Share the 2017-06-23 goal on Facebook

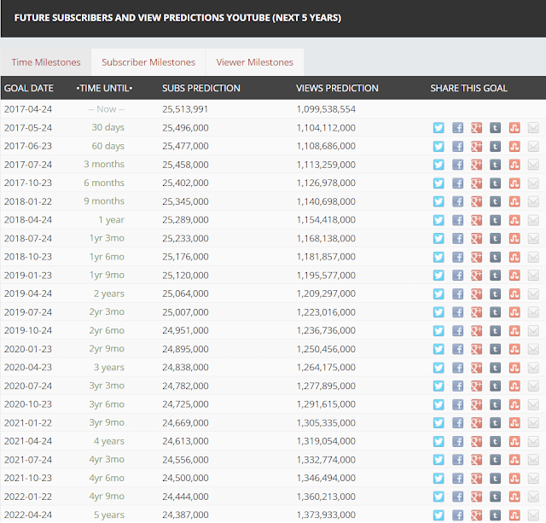[457, 146]
